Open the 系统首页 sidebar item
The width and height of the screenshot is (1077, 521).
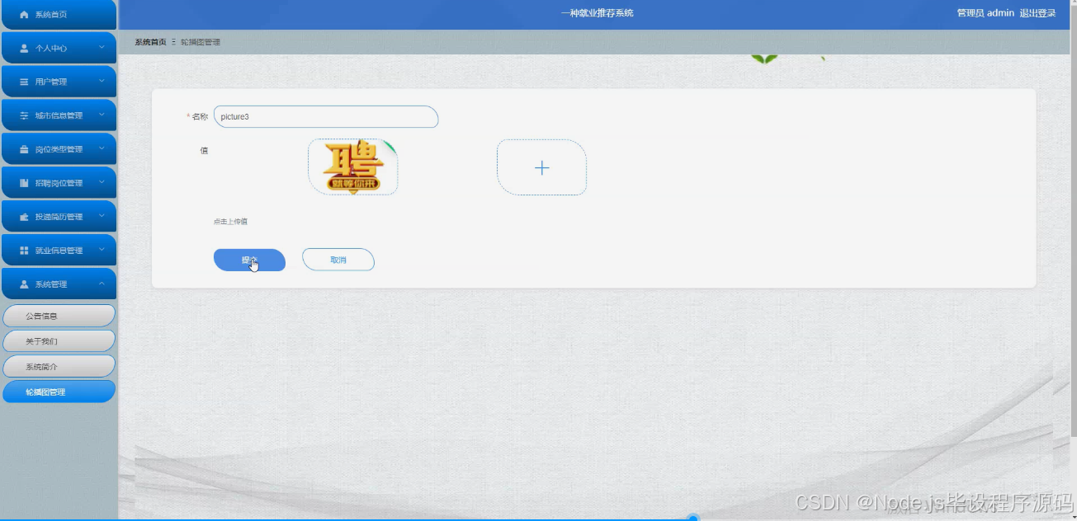pos(59,15)
